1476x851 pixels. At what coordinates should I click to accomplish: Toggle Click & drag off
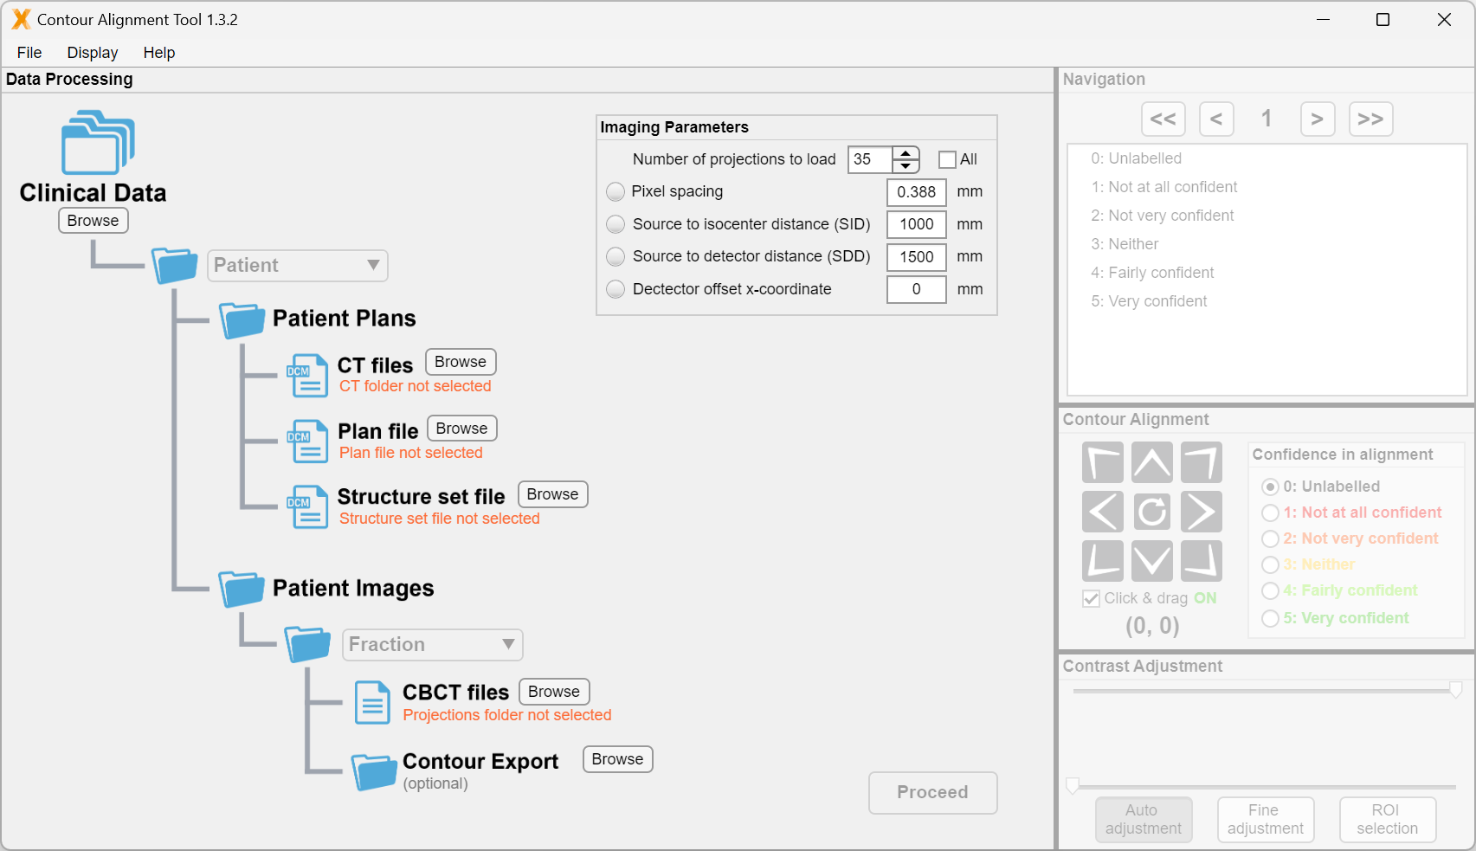tap(1090, 598)
